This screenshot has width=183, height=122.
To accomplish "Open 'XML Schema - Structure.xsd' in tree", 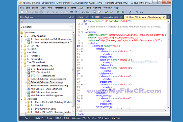I will (x=44, y=92).
